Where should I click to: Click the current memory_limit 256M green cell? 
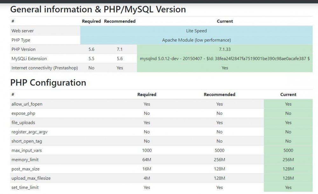tap(288, 160)
